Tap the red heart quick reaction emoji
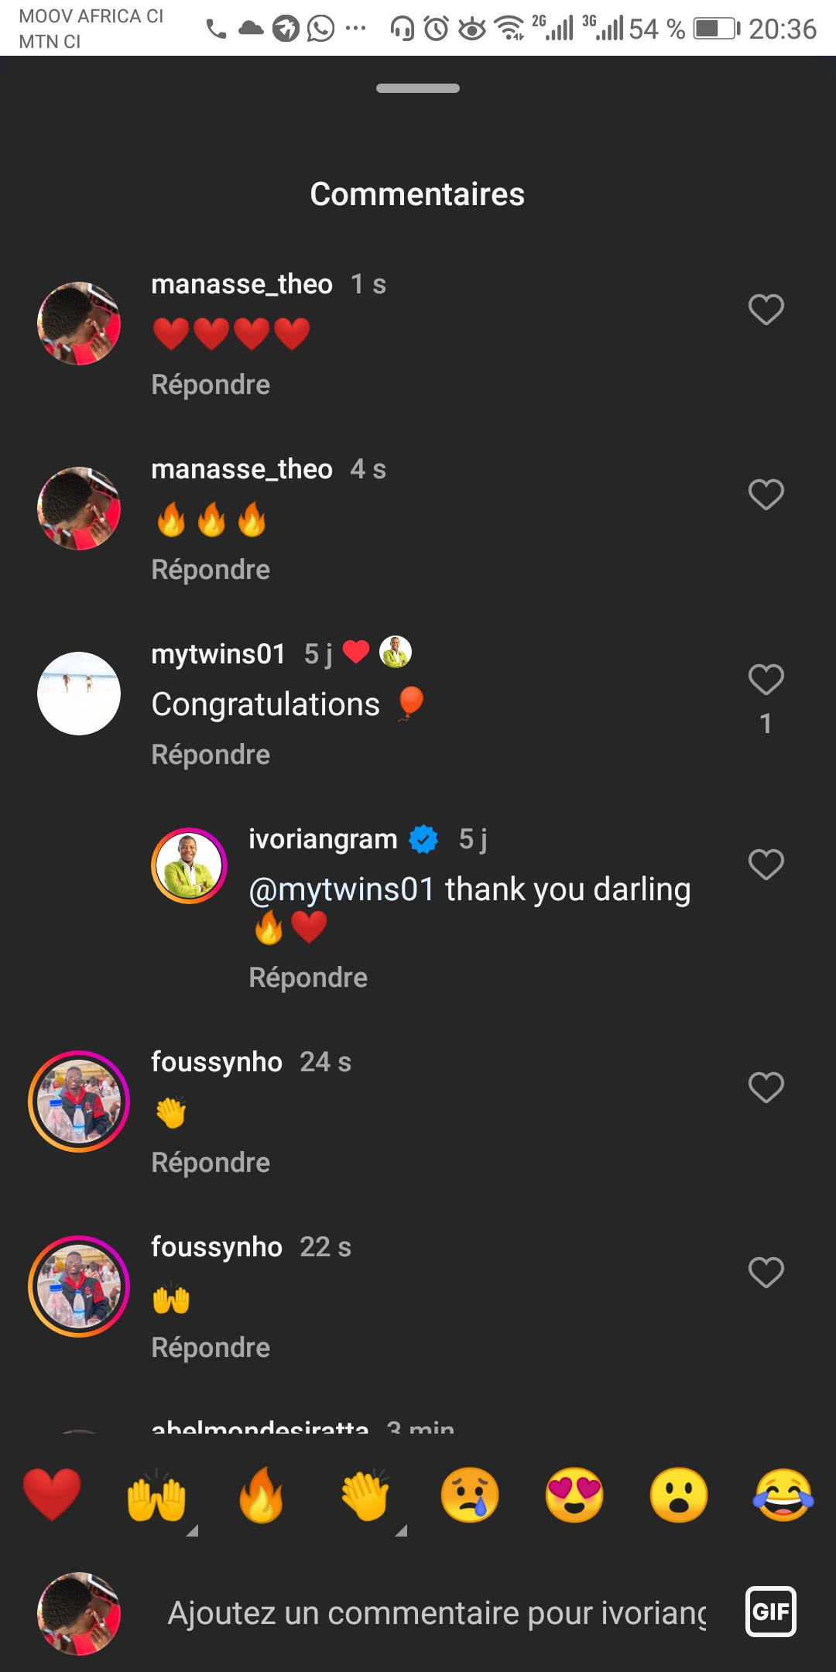Image resolution: width=836 pixels, height=1672 pixels. point(52,1495)
